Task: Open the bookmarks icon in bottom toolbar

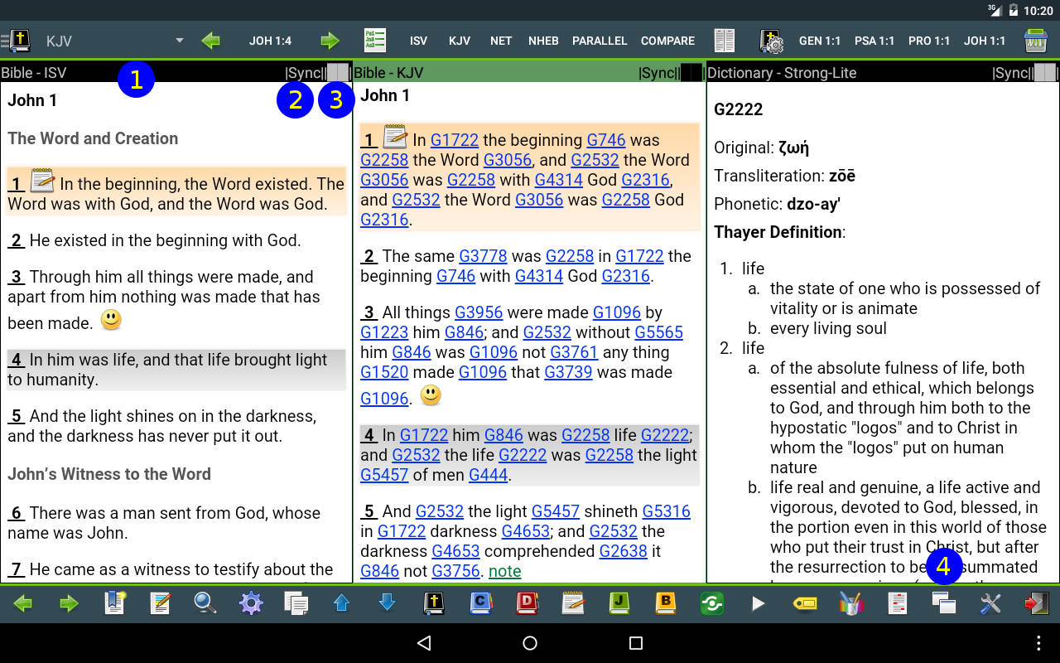Action: point(114,603)
